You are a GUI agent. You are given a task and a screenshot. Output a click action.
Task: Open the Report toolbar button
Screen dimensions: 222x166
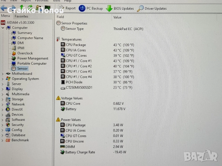click(67, 8)
